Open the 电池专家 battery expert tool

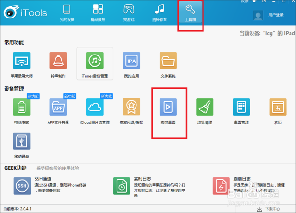pos(21,107)
